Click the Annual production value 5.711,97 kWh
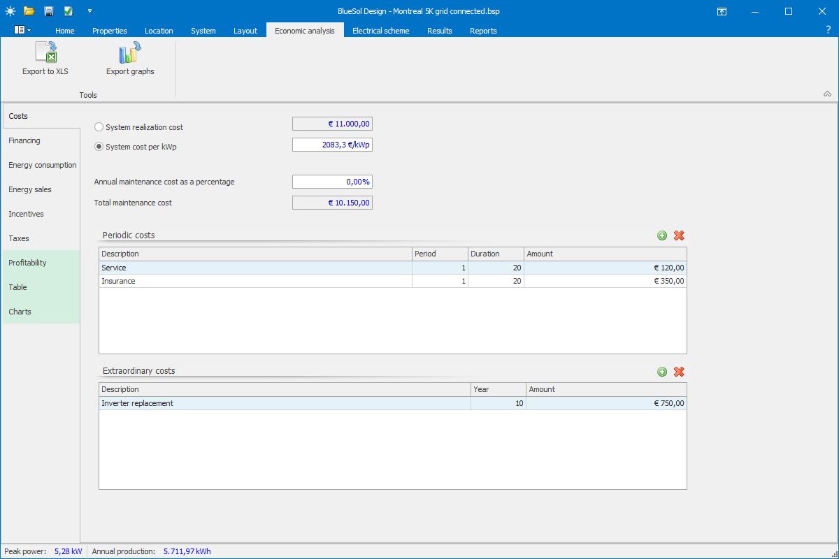 tap(187, 551)
